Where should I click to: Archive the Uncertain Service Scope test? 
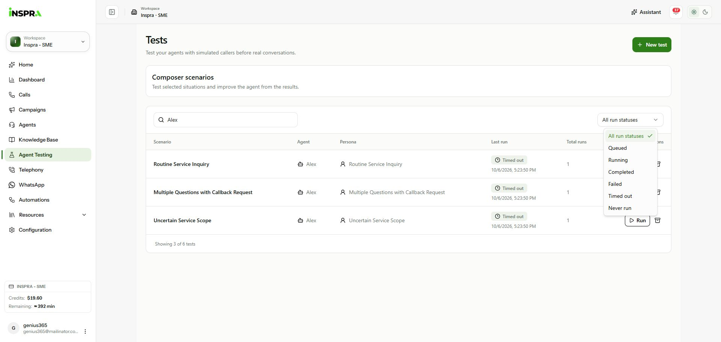click(658, 220)
